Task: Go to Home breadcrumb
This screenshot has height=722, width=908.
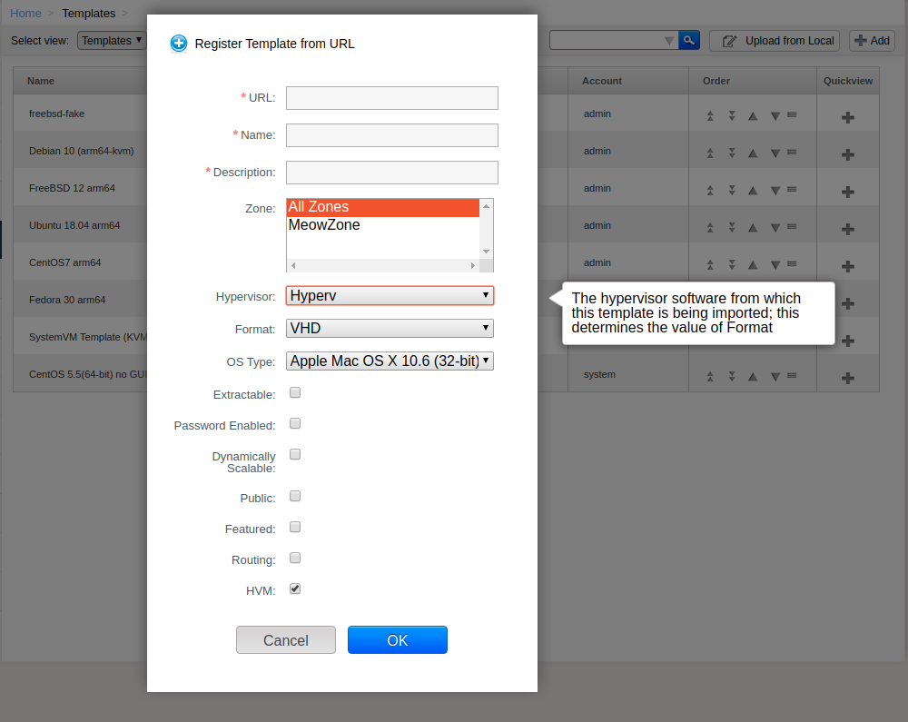Action: (25, 14)
